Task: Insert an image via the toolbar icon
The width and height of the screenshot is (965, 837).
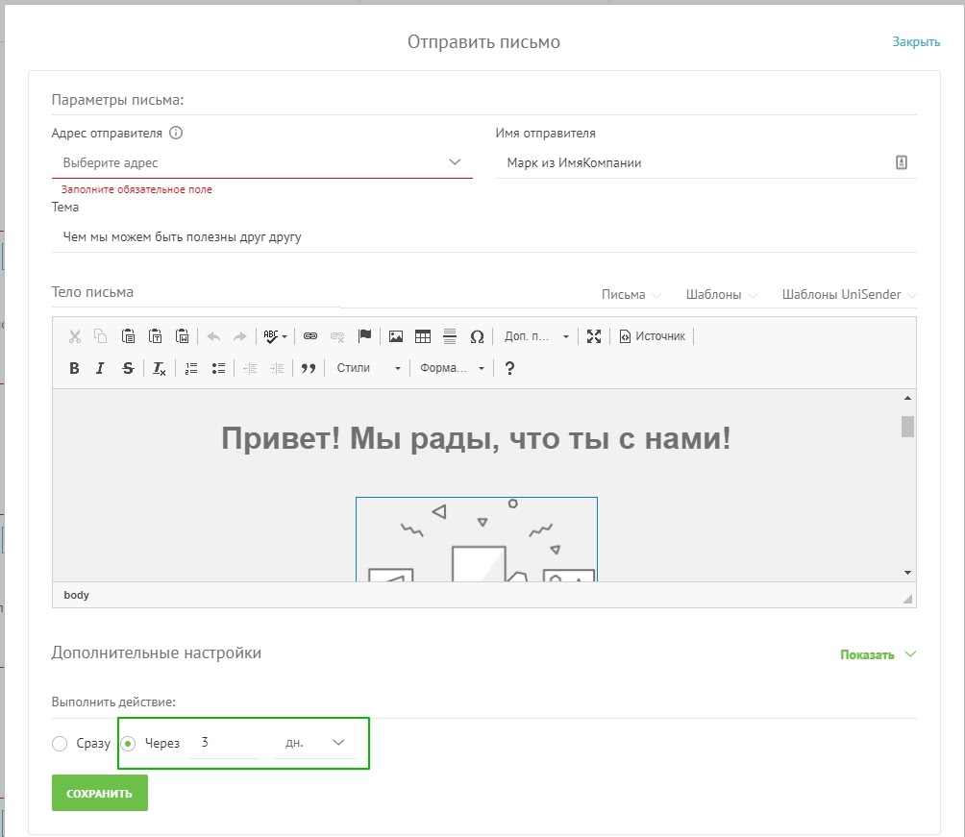Action: coord(395,336)
